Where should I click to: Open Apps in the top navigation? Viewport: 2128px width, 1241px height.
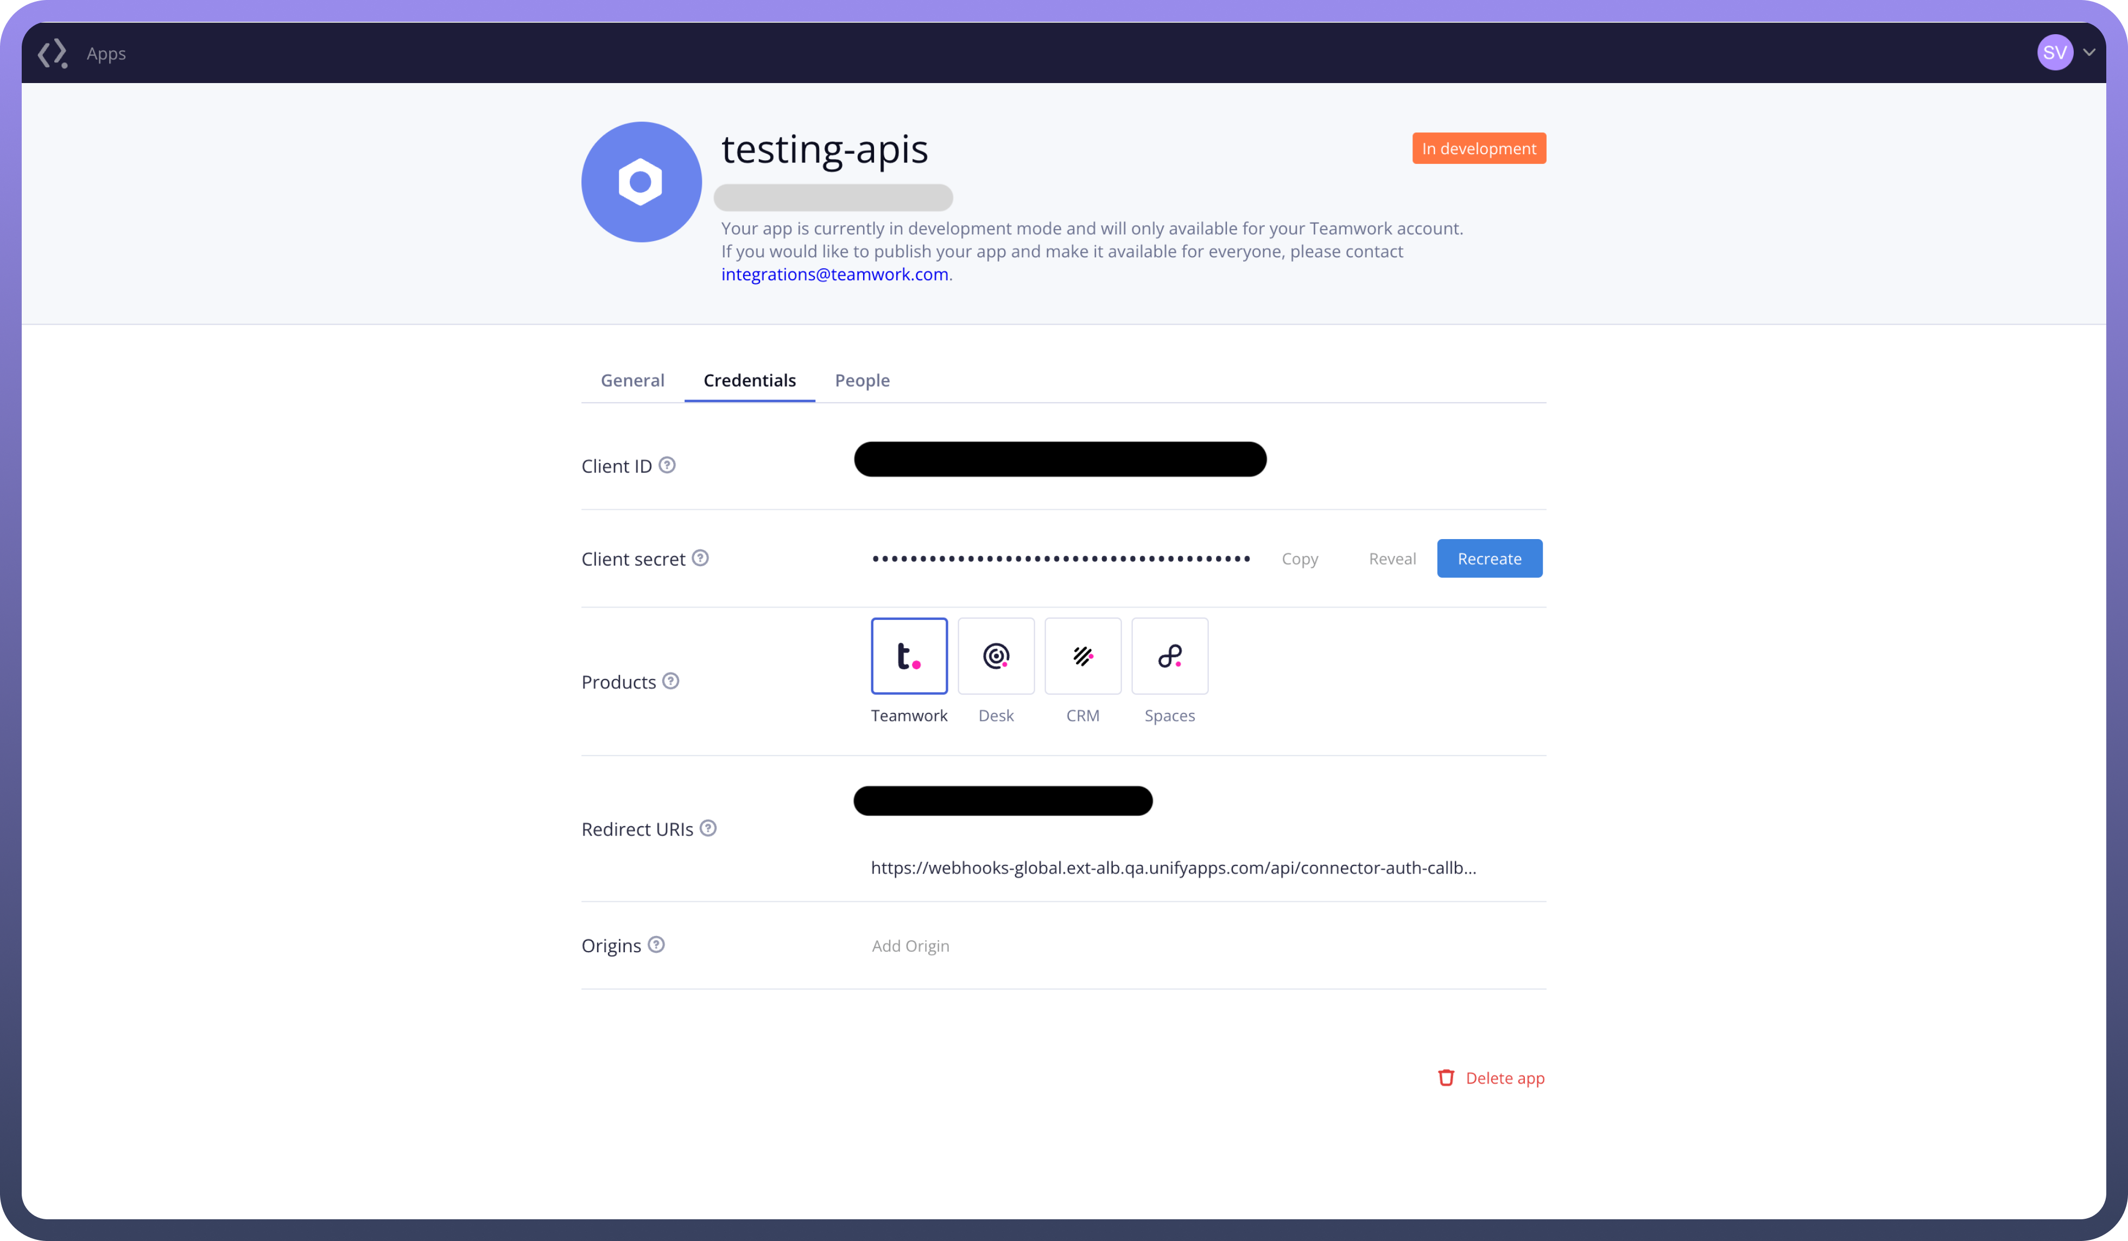tap(106, 53)
